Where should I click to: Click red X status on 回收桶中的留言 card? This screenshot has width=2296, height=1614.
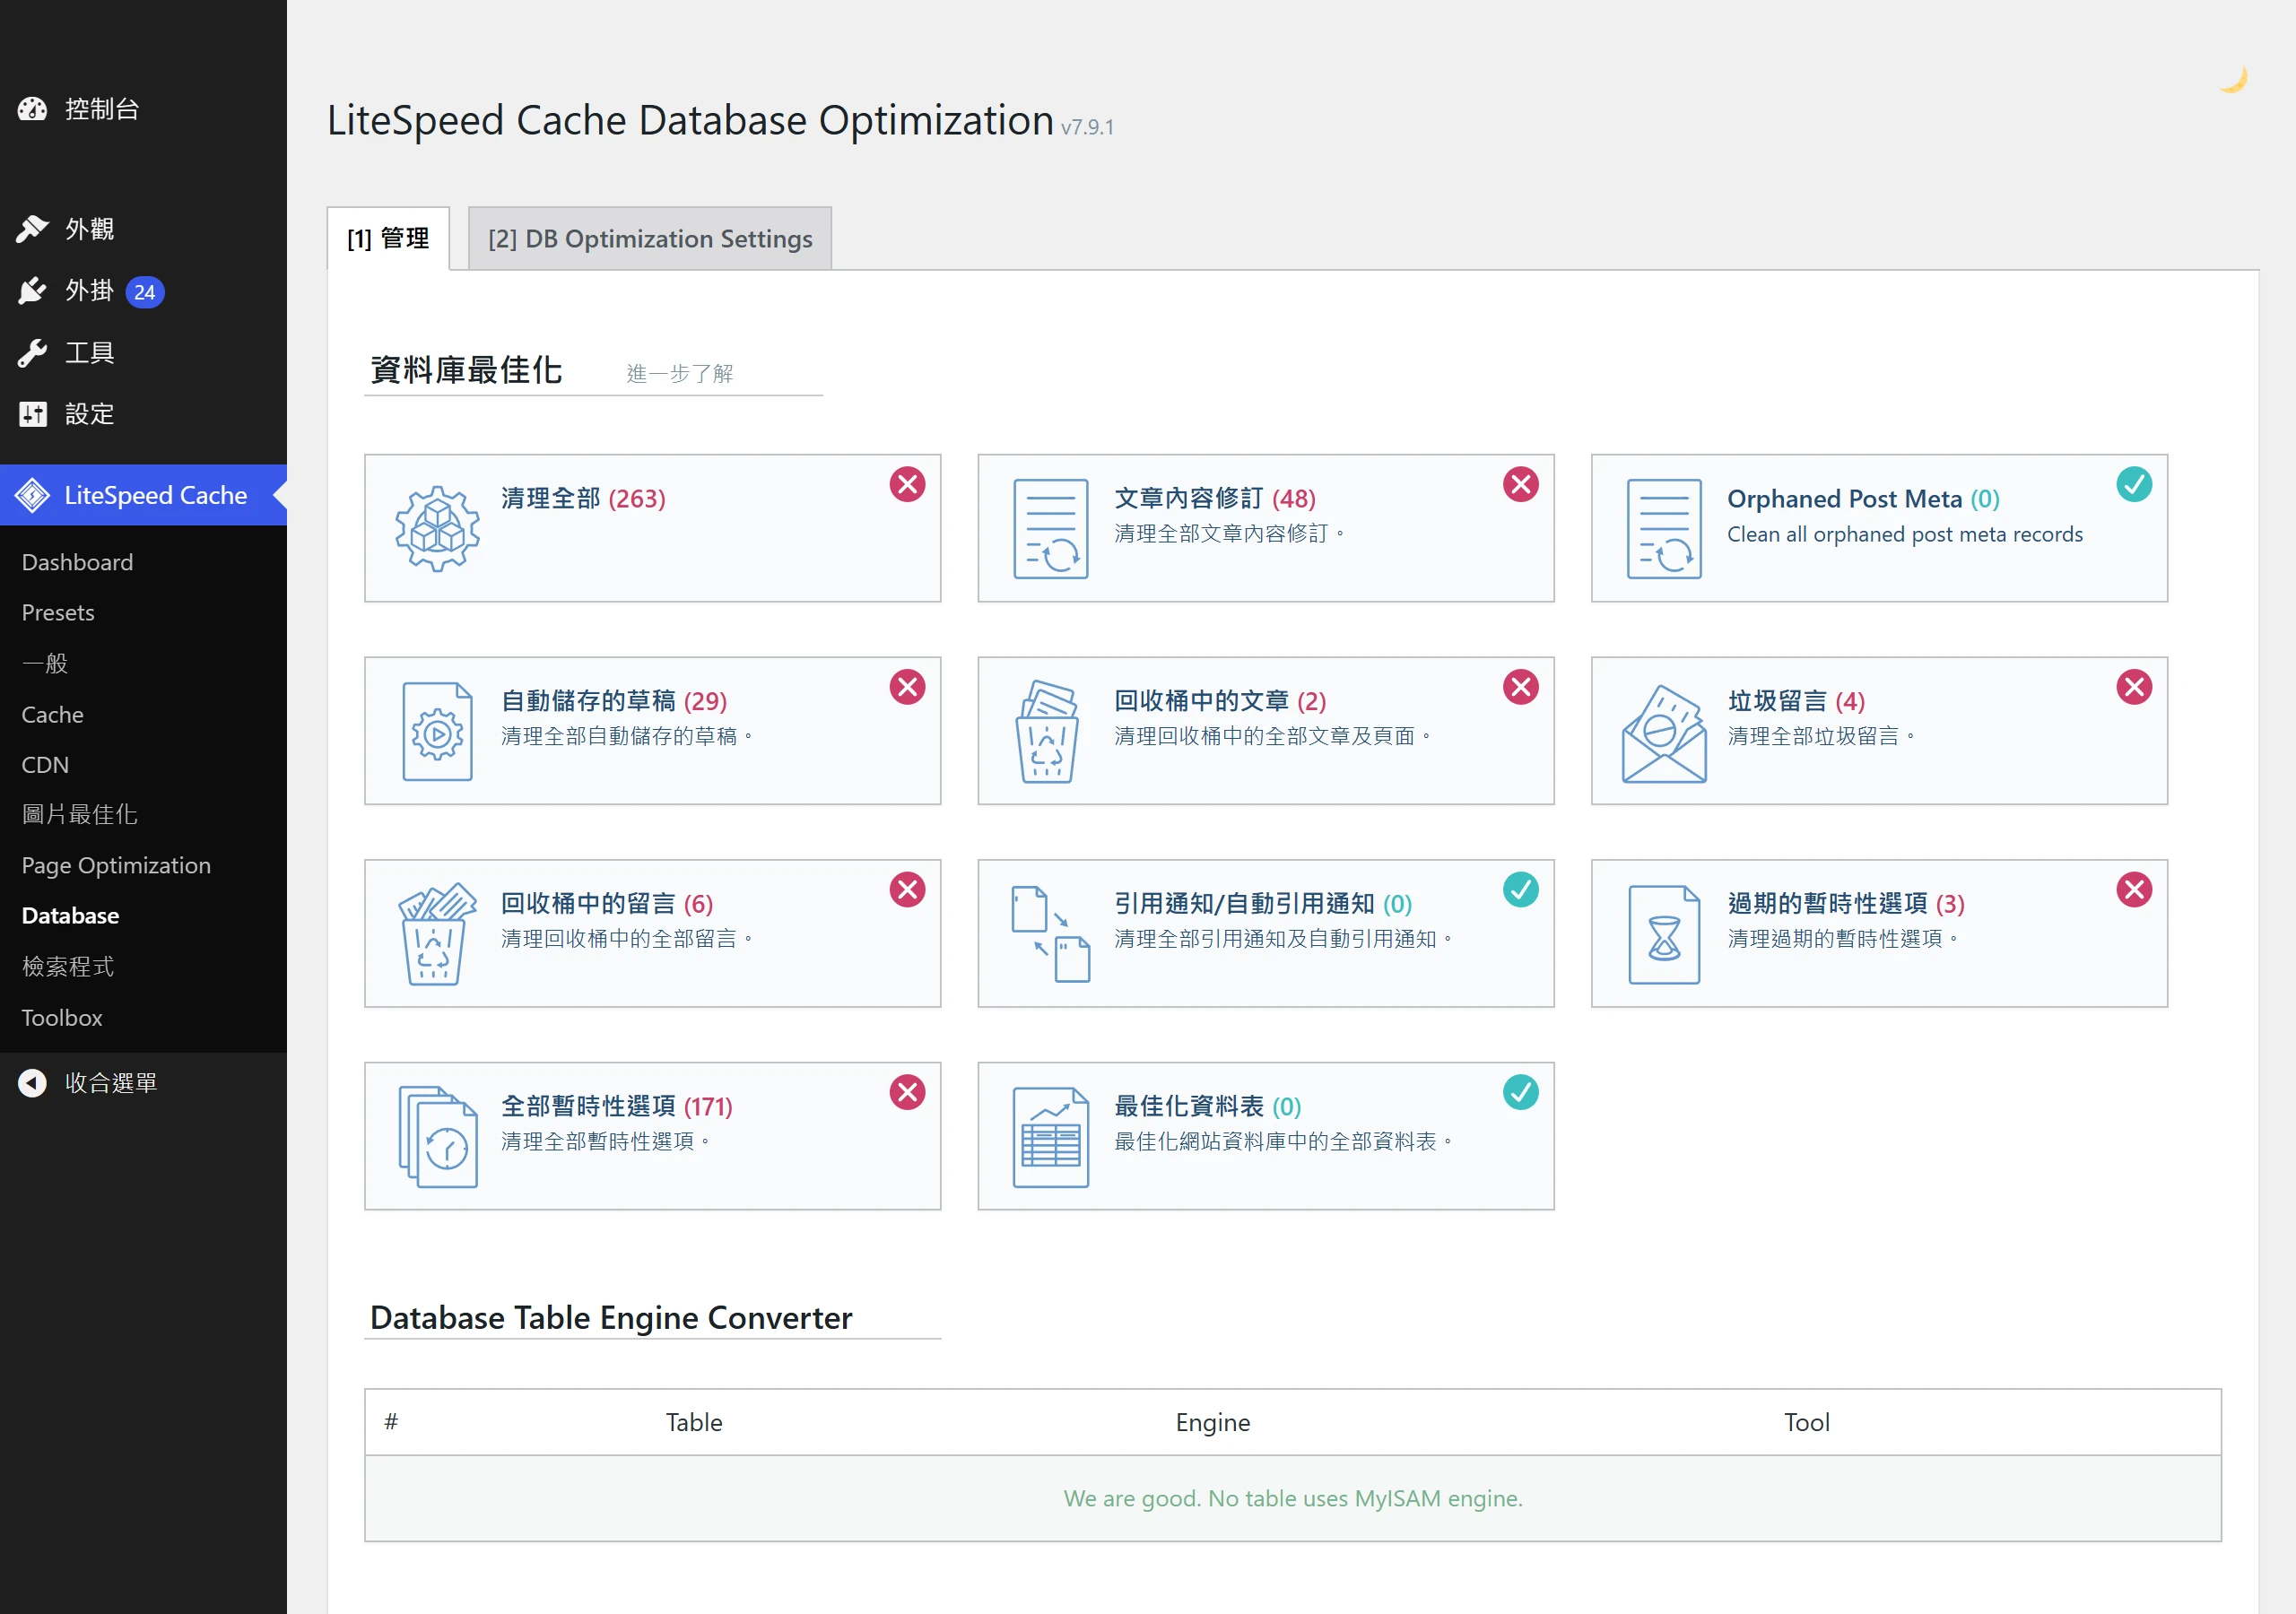coord(907,890)
